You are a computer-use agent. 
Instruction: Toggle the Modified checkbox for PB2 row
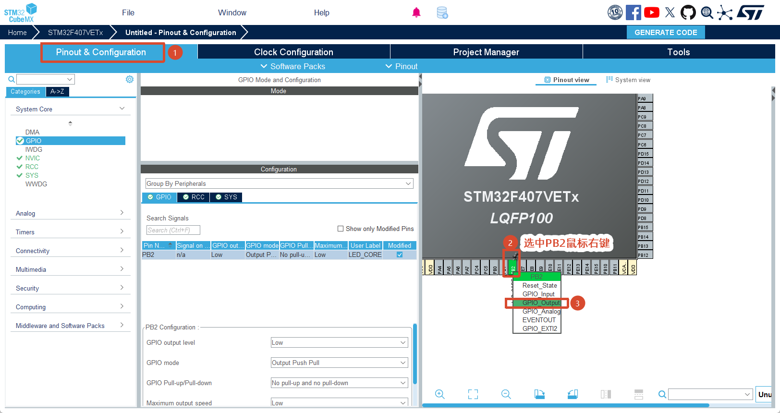click(x=400, y=255)
